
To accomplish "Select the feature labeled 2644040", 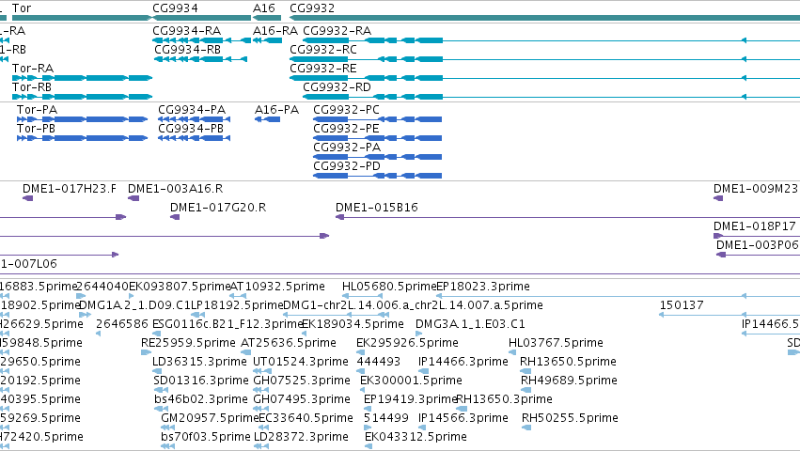I will [x=102, y=287].
